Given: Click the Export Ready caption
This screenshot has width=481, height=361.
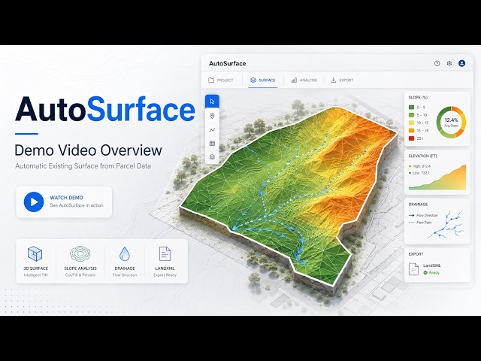Looking at the screenshot, I should (165, 275).
